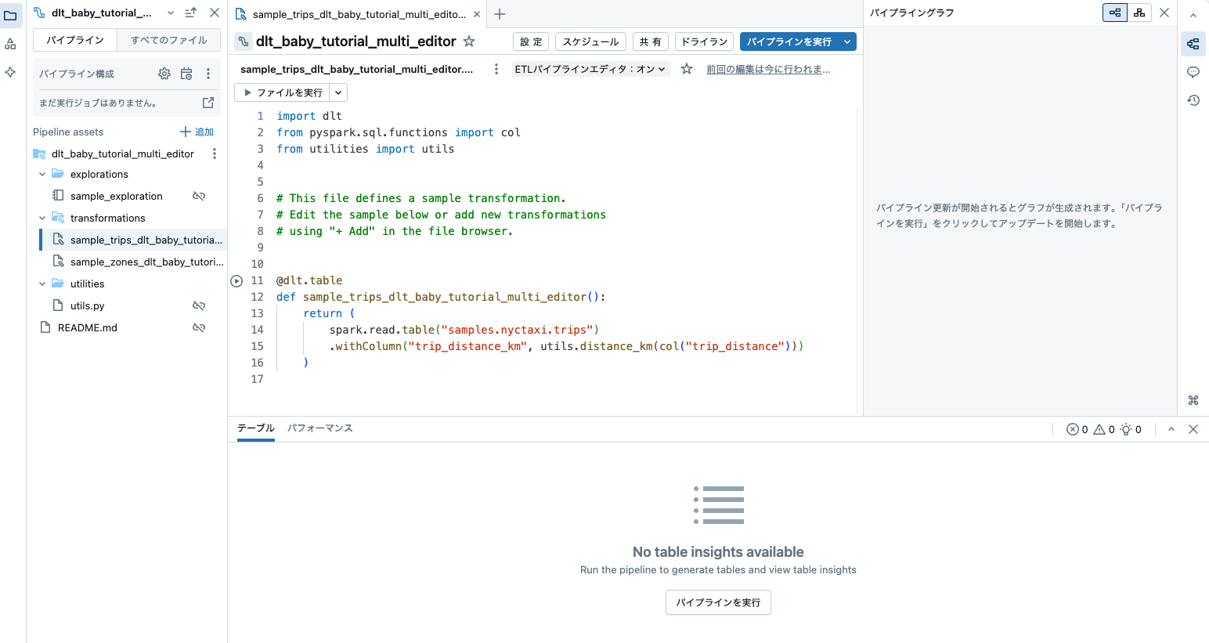The height and width of the screenshot is (643, 1209).
Task: Run the table cell using the play glyph beside line 11
Action: click(x=236, y=280)
